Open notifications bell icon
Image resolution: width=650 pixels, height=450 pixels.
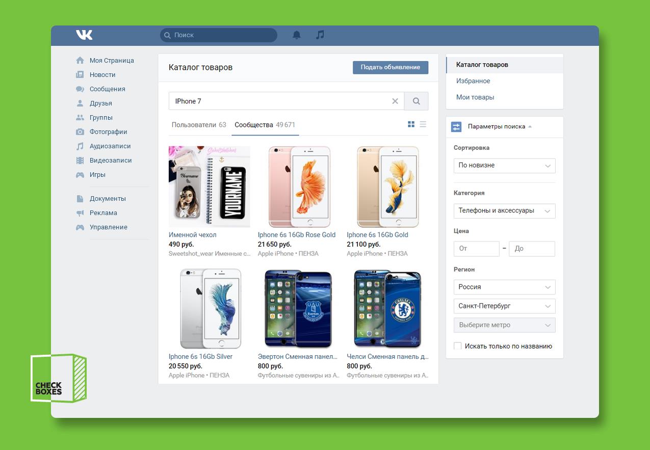point(297,35)
